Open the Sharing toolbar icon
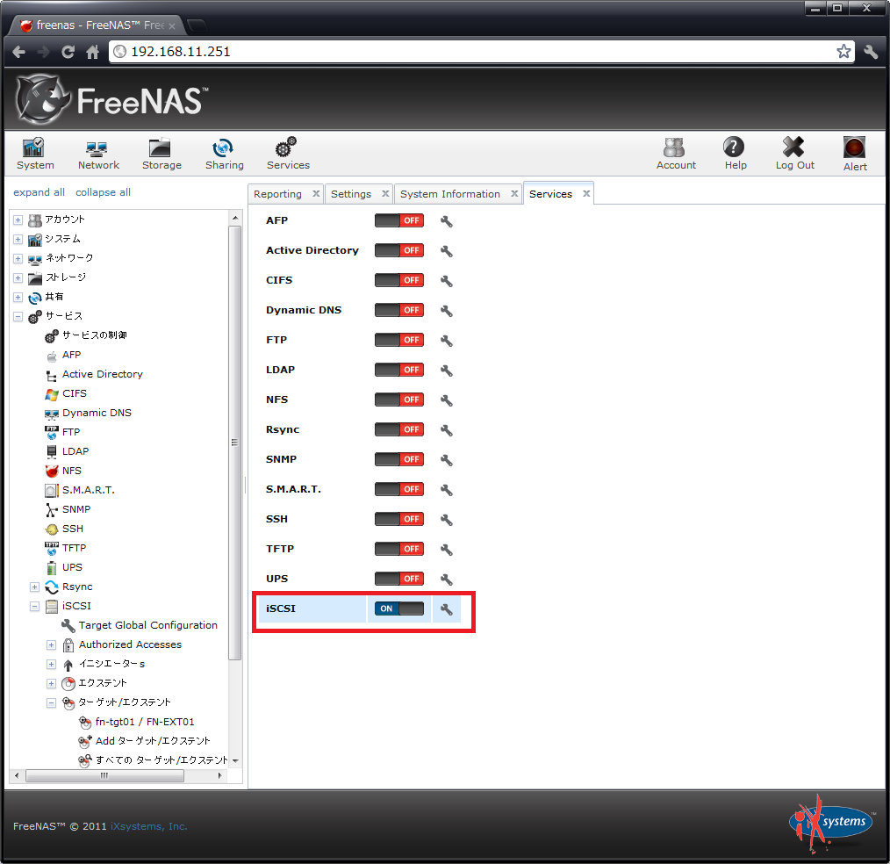Screen dimensions: 890x864 [224, 154]
